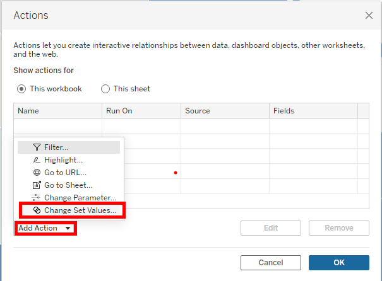Click the Change Set Values circles icon

pyautogui.click(x=37, y=210)
